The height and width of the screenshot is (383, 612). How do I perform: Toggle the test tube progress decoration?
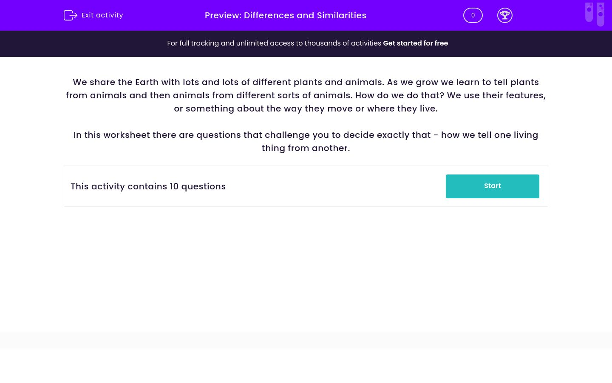[595, 14]
